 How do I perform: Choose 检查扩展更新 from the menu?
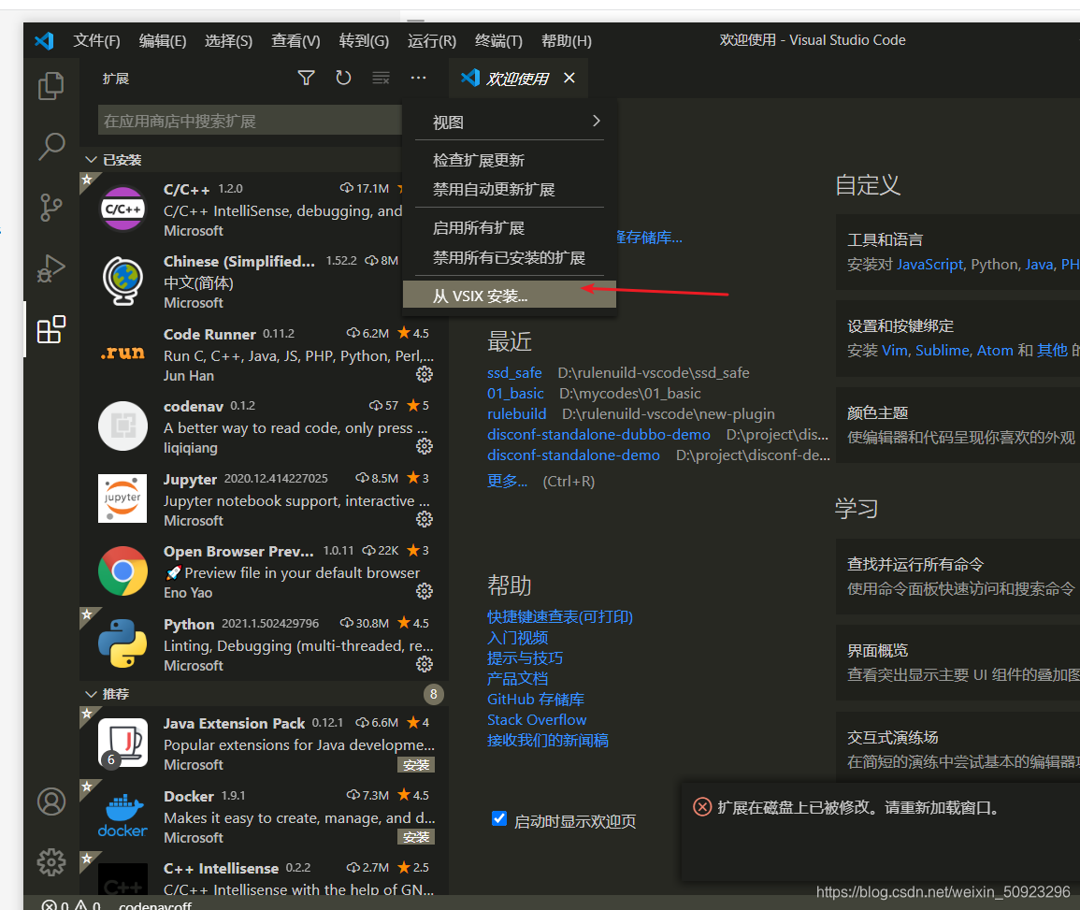tap(510, 160)
